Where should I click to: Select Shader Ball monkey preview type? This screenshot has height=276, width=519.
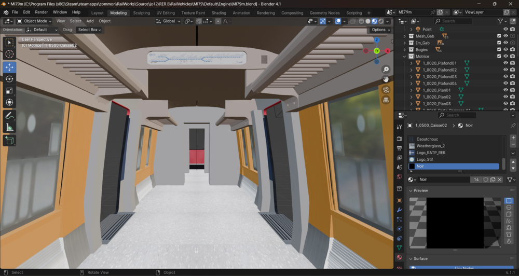(x=509, y=228)
